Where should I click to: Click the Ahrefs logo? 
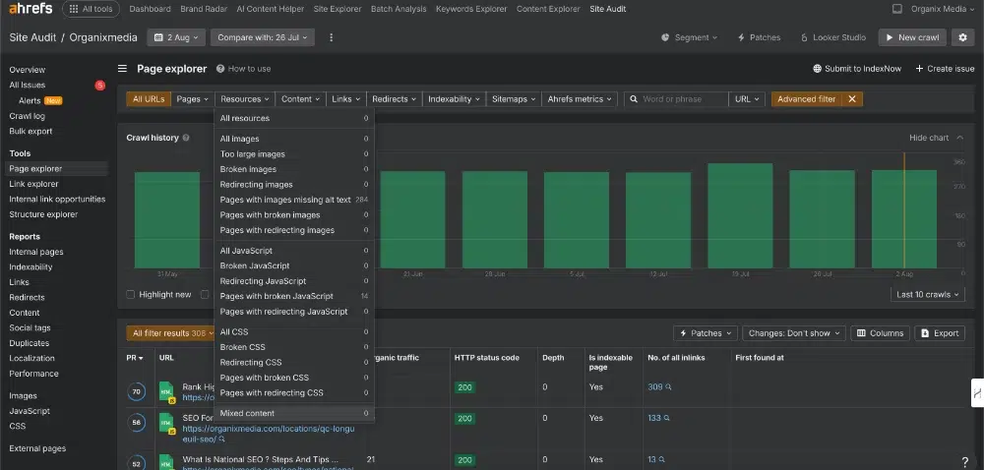(31, 9)
